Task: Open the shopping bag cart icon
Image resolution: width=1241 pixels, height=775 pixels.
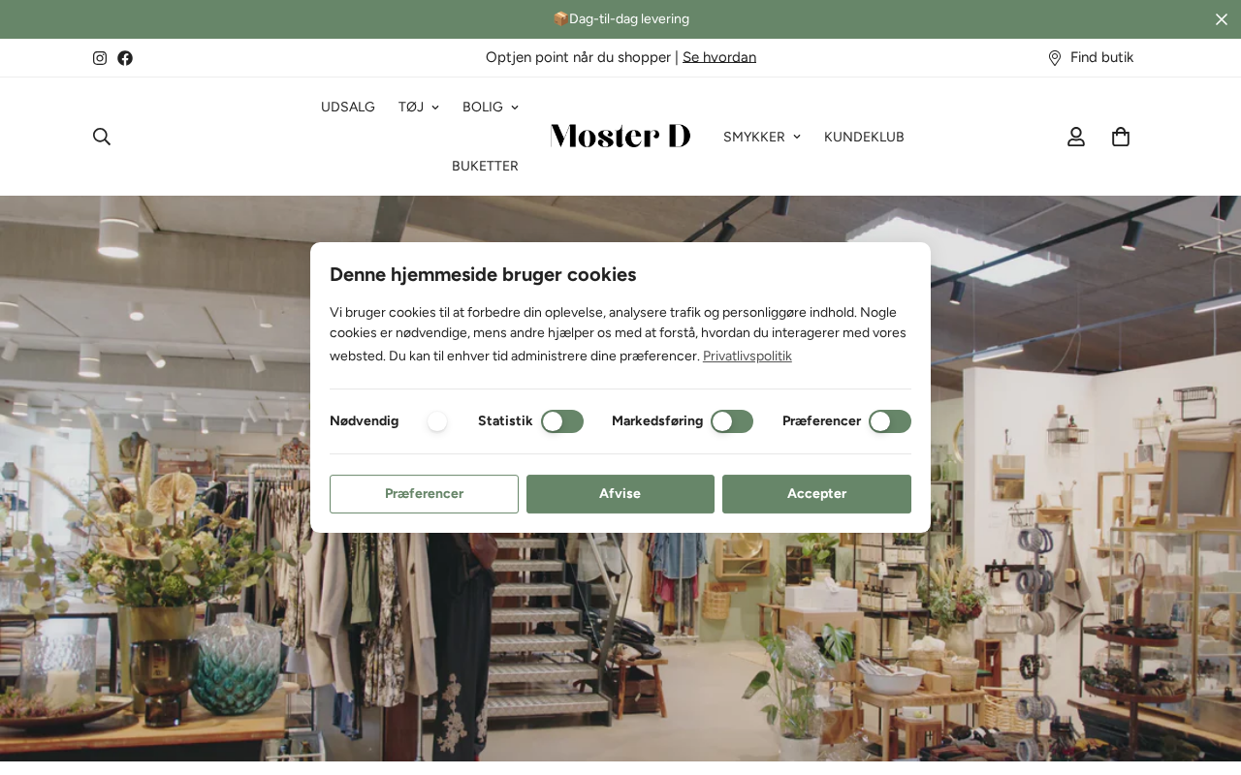Action: (1121, 137)
